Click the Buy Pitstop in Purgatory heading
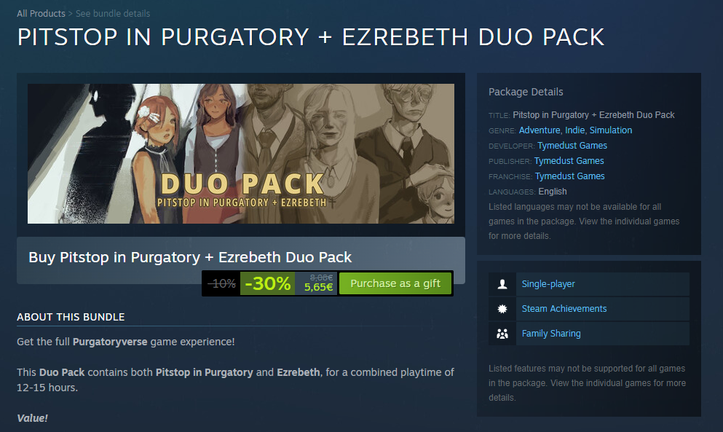 point(190,257)
